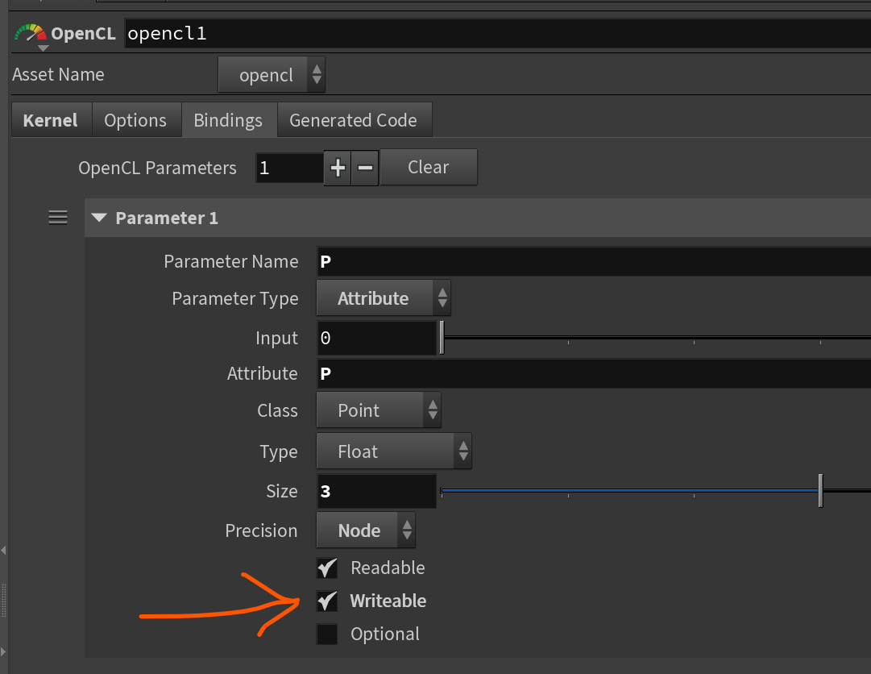The image size is (871, 674).
Task: Collapse the Parameter 1 section
Action: [100, 218]
